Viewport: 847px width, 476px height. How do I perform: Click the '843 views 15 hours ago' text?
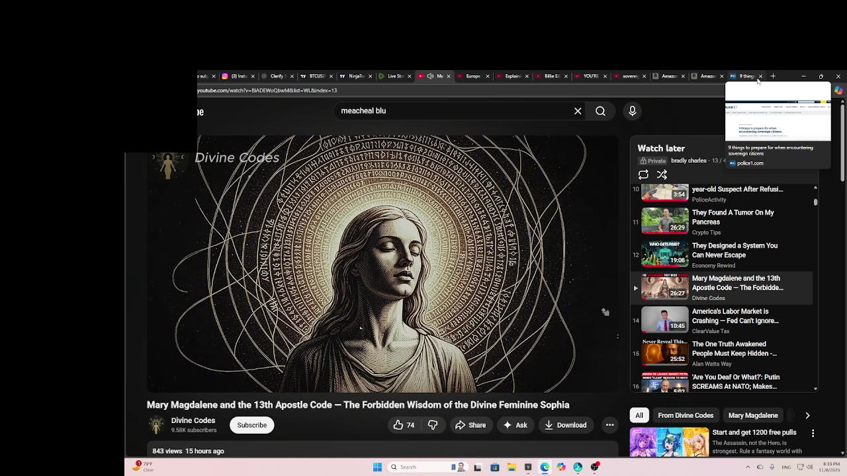click(189, 451)
